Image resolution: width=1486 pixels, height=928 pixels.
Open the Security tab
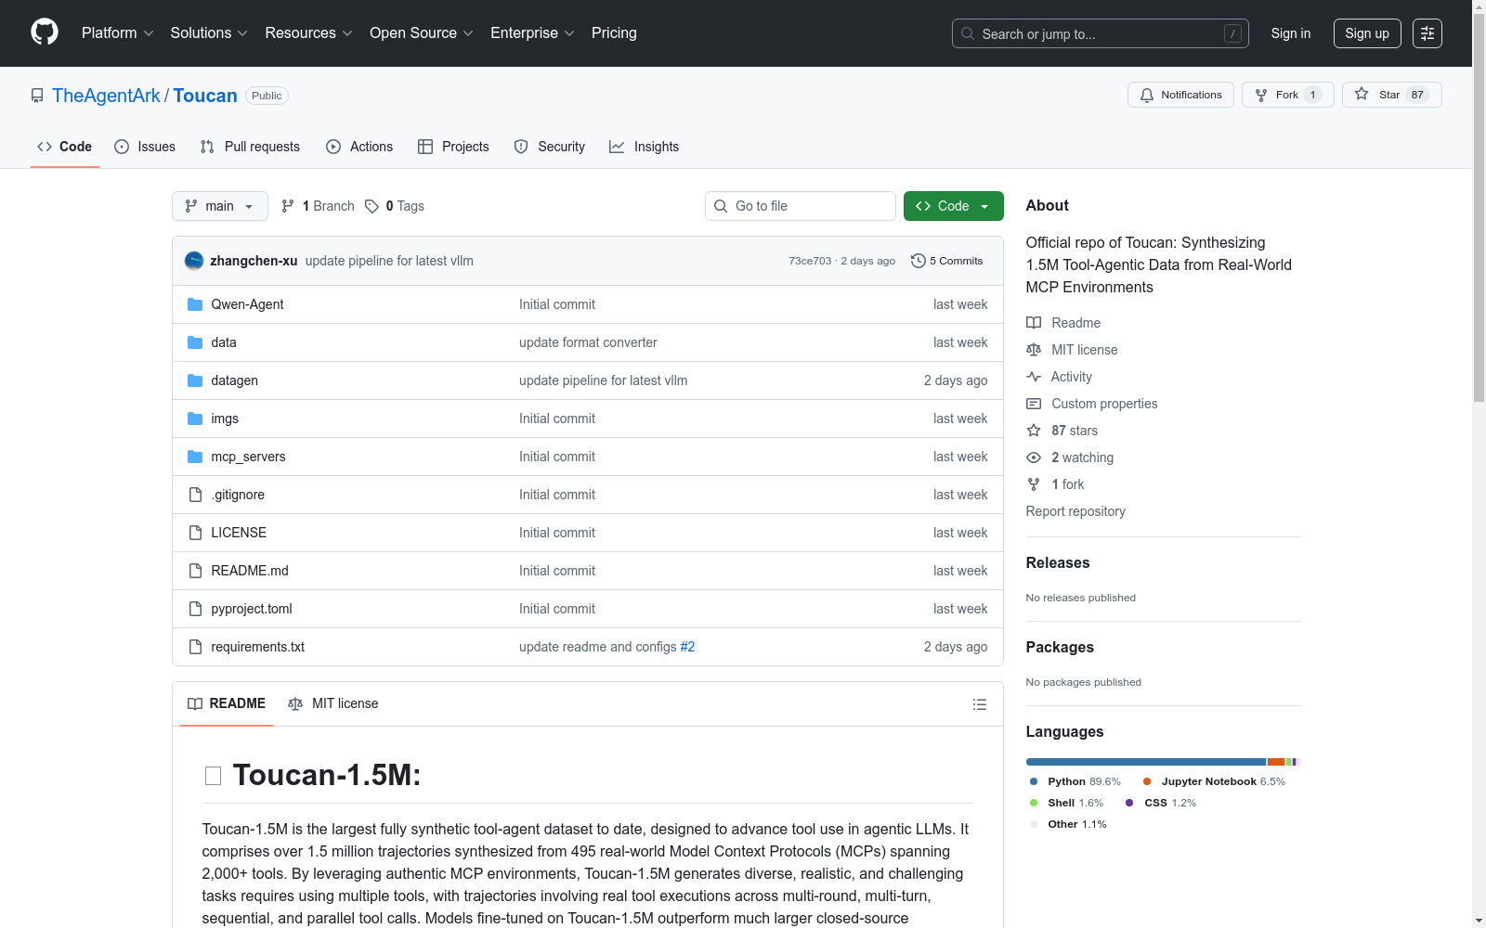(550, 147)
